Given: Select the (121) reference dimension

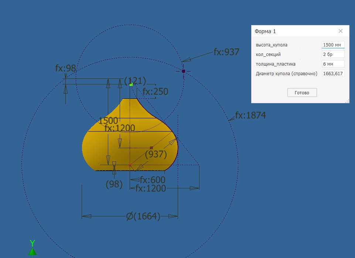Looking at the screenshot, I should [x=135, y=81].
